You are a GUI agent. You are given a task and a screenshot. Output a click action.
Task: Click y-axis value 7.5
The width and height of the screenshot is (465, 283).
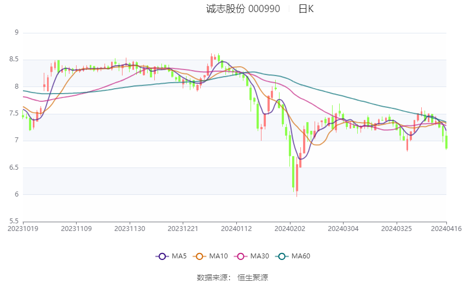point(14,113)
